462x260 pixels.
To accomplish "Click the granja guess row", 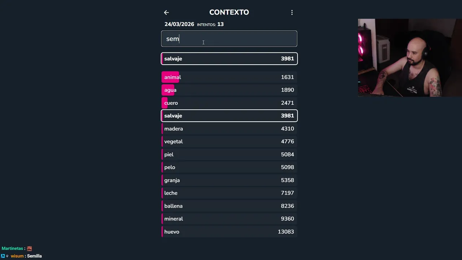I will click(229, 180).
